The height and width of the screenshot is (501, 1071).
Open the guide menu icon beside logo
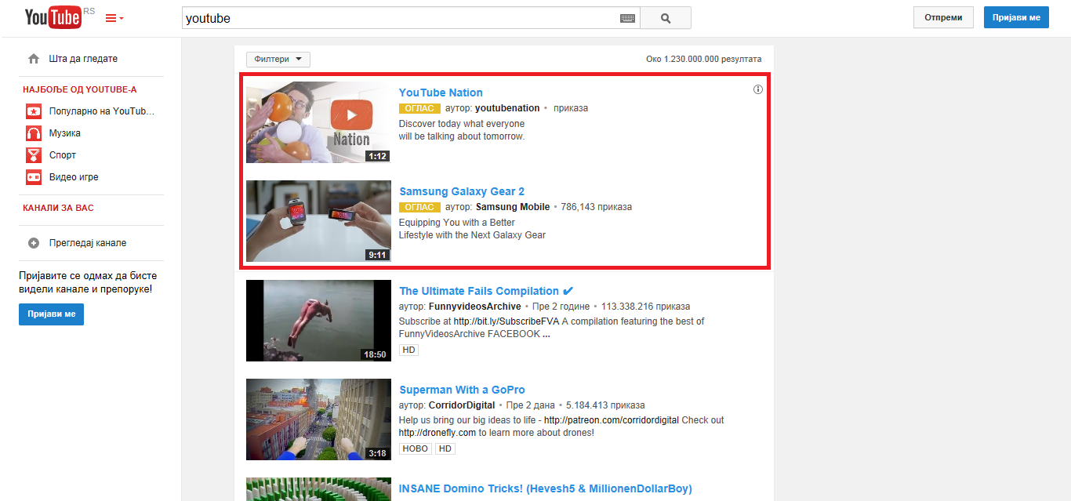tap(114, 18)
